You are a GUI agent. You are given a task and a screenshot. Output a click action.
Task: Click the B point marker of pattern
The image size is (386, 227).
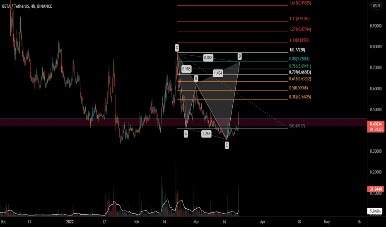coord(196,78)
